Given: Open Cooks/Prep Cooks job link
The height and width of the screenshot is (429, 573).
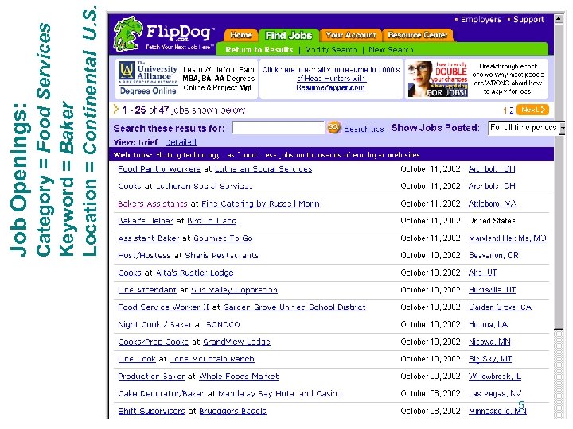Looking at the screenshot, I should 153,342.
